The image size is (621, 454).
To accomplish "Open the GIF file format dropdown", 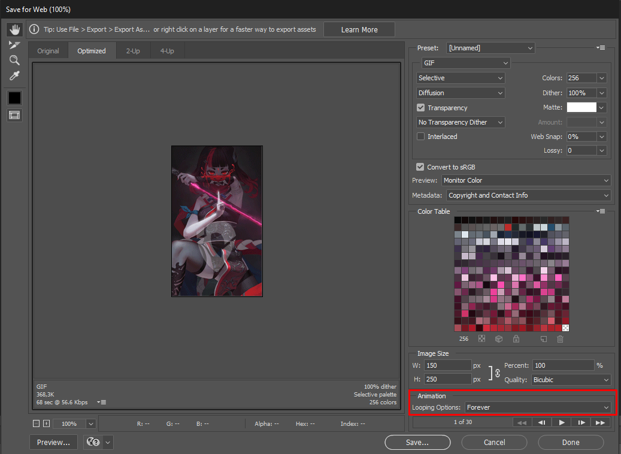I will [x=466, y=63].
